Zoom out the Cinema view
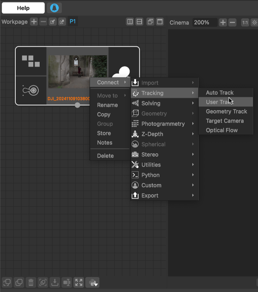 (x=232, y=23)
